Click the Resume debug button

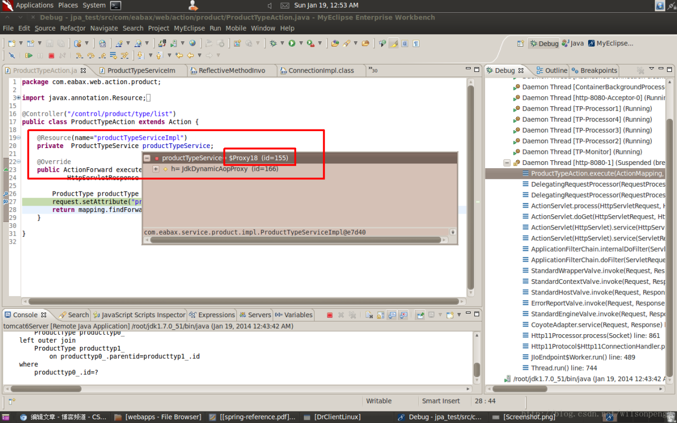coord(29,56)
